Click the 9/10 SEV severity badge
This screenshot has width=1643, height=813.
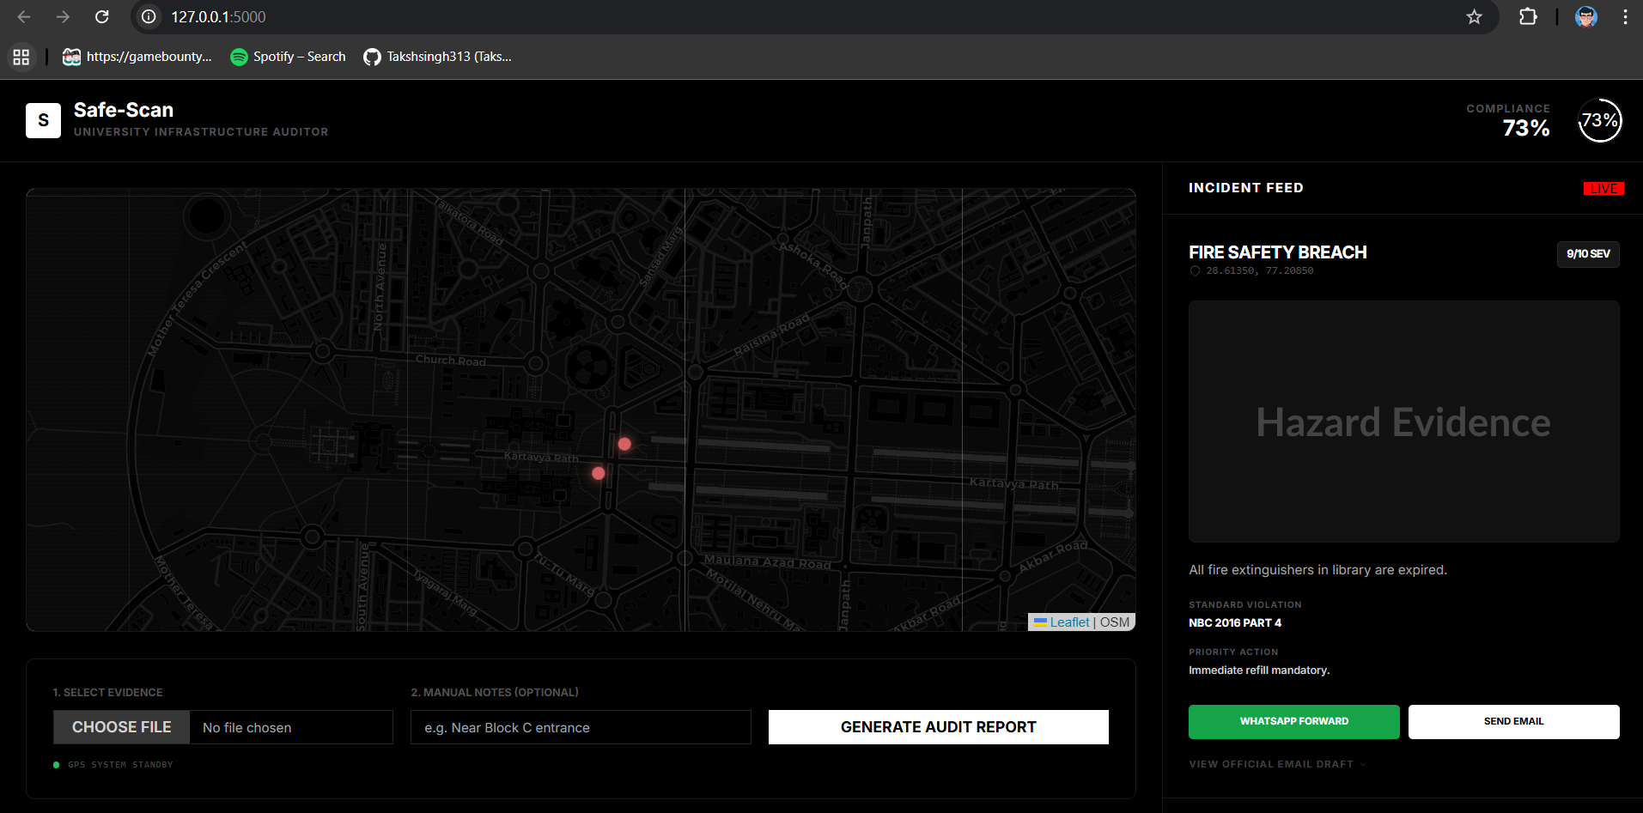[1588, 254]
